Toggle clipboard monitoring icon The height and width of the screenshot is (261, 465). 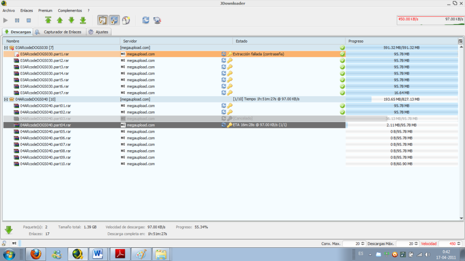(103, 20)
